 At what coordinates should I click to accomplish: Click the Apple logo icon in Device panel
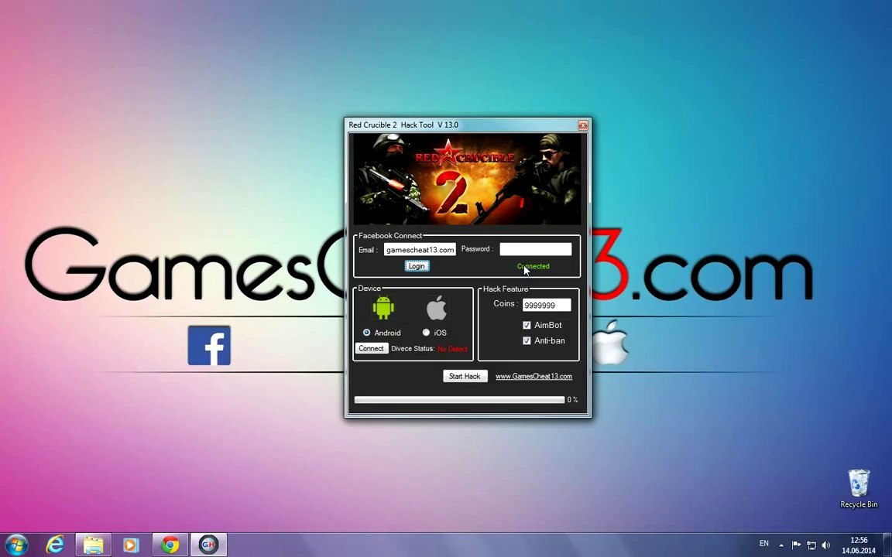coord(437,308)
